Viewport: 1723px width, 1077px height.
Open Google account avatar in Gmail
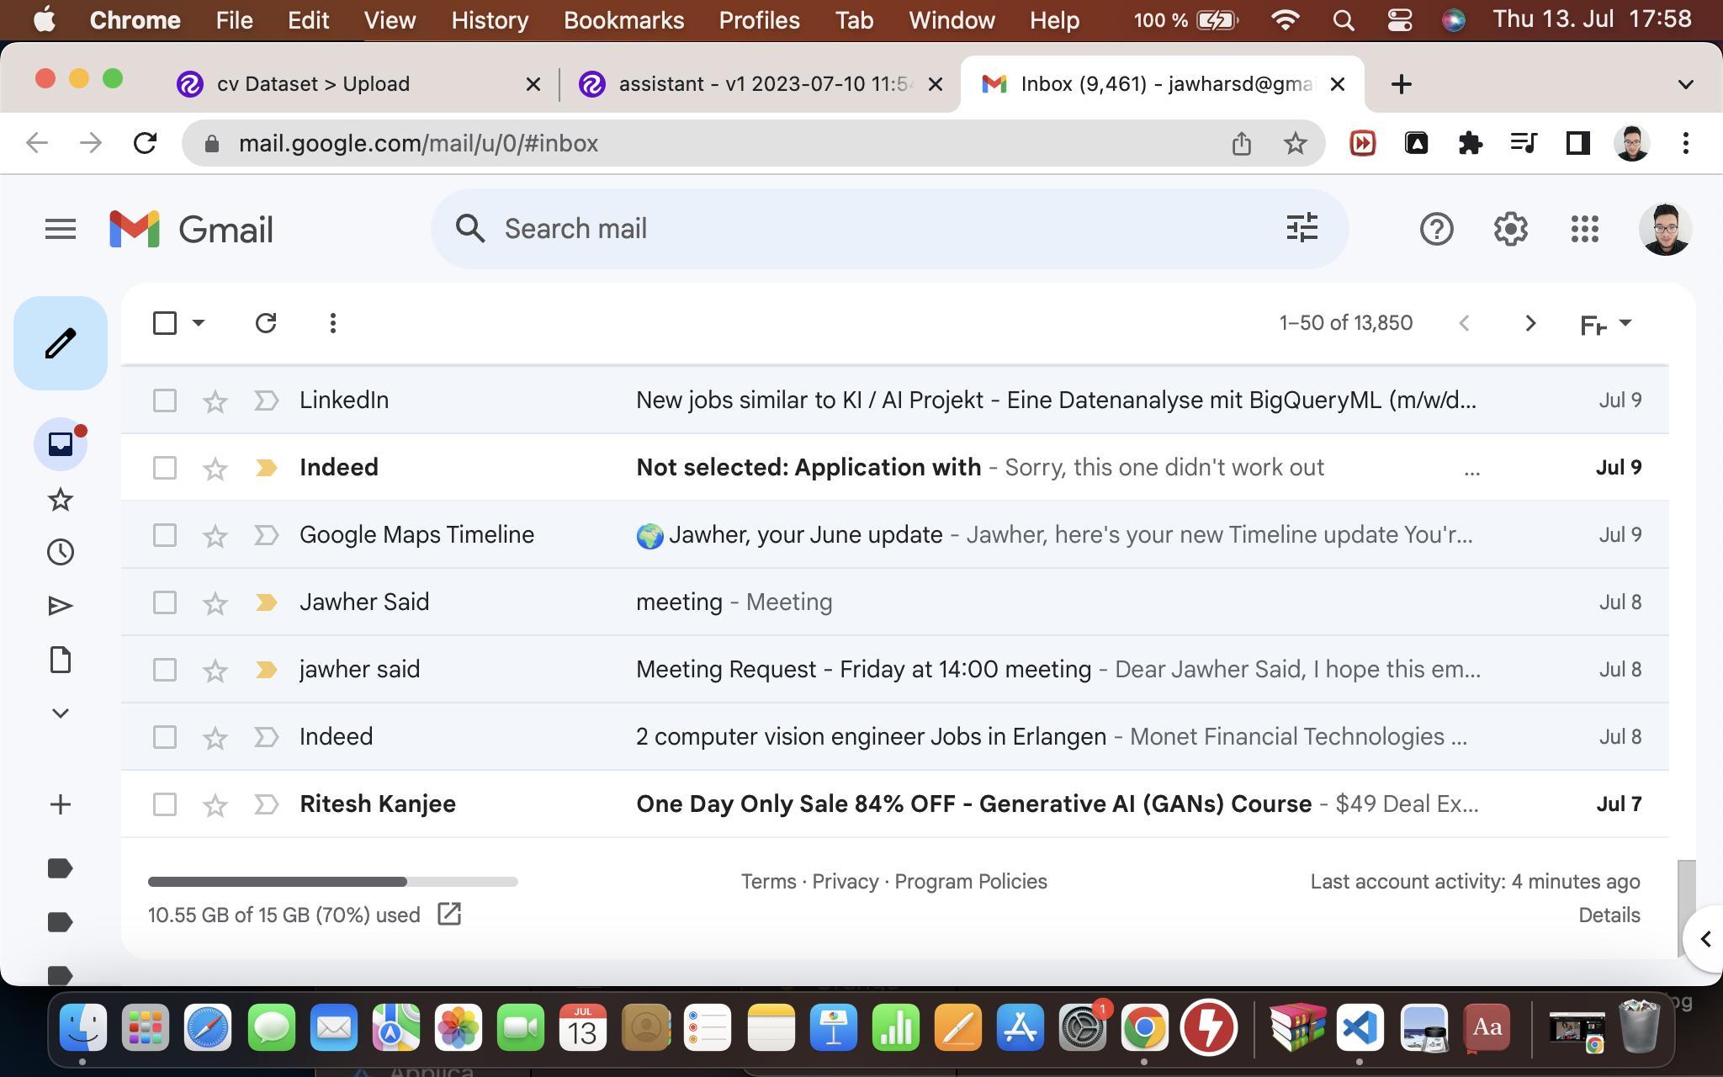click(x=1665, y=229)
